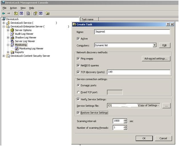Collapse the Monitoring tree node
Image resolution: width=179 pixels, height=146 pixels.
(8, 45)
